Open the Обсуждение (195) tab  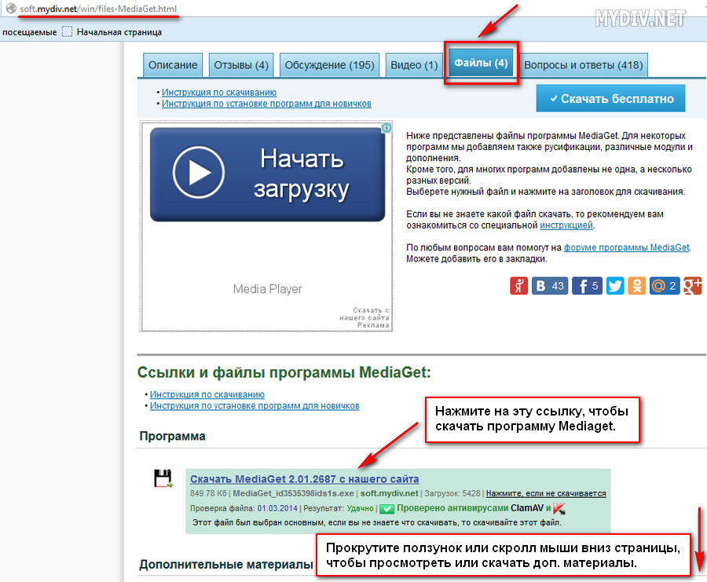(329, 65)
